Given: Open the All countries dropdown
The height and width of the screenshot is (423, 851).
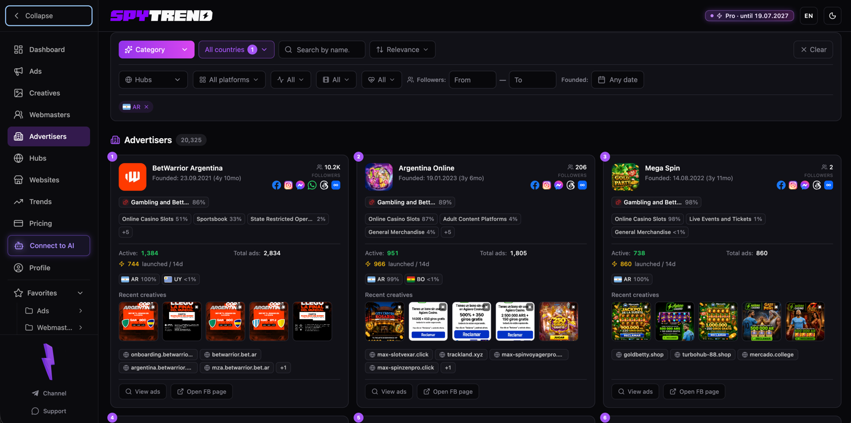Looking at the screenshot, I should [236, 50].
